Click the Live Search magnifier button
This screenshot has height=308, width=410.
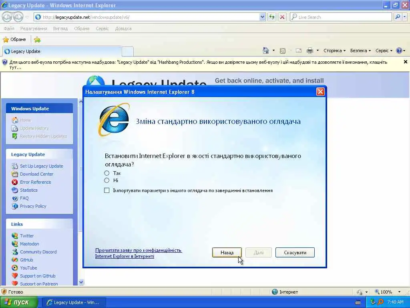[398, 17]
